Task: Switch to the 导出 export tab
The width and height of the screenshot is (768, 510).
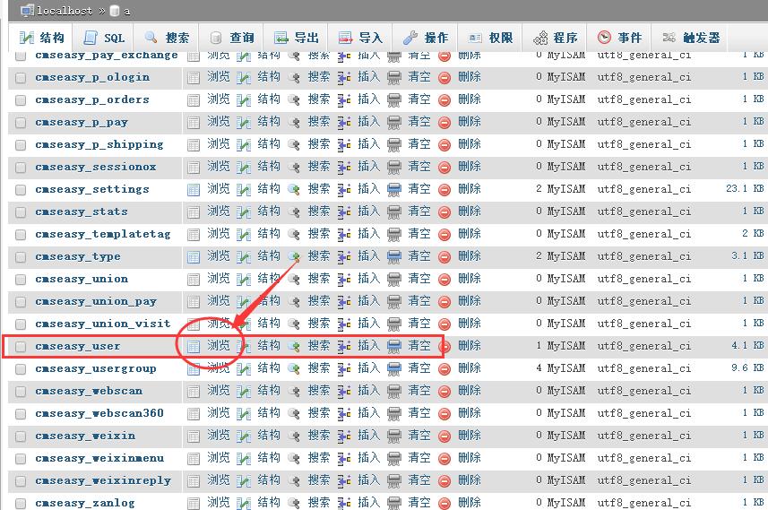Action: pos(297,38)
